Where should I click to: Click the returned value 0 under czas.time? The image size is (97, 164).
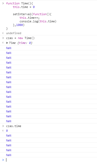pos(7,131)
